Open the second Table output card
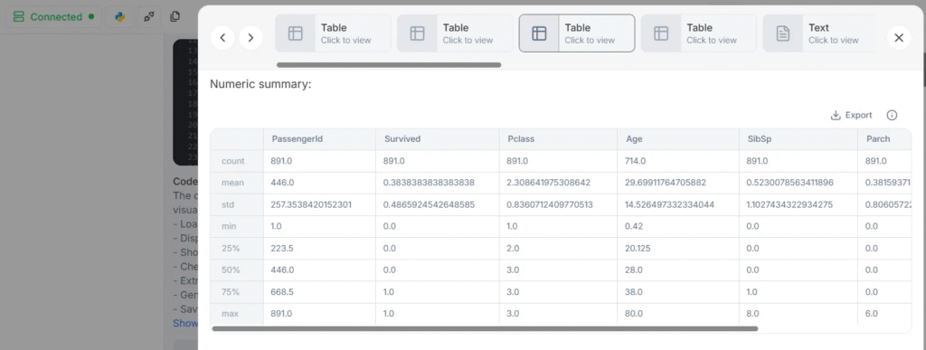Image resolution: width=926 pixels, height=350 pixels. 455,33
